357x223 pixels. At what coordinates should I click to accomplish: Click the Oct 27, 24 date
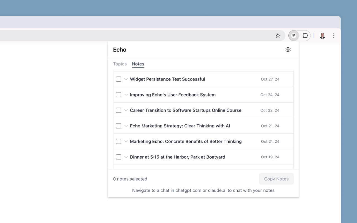[270, 79]
